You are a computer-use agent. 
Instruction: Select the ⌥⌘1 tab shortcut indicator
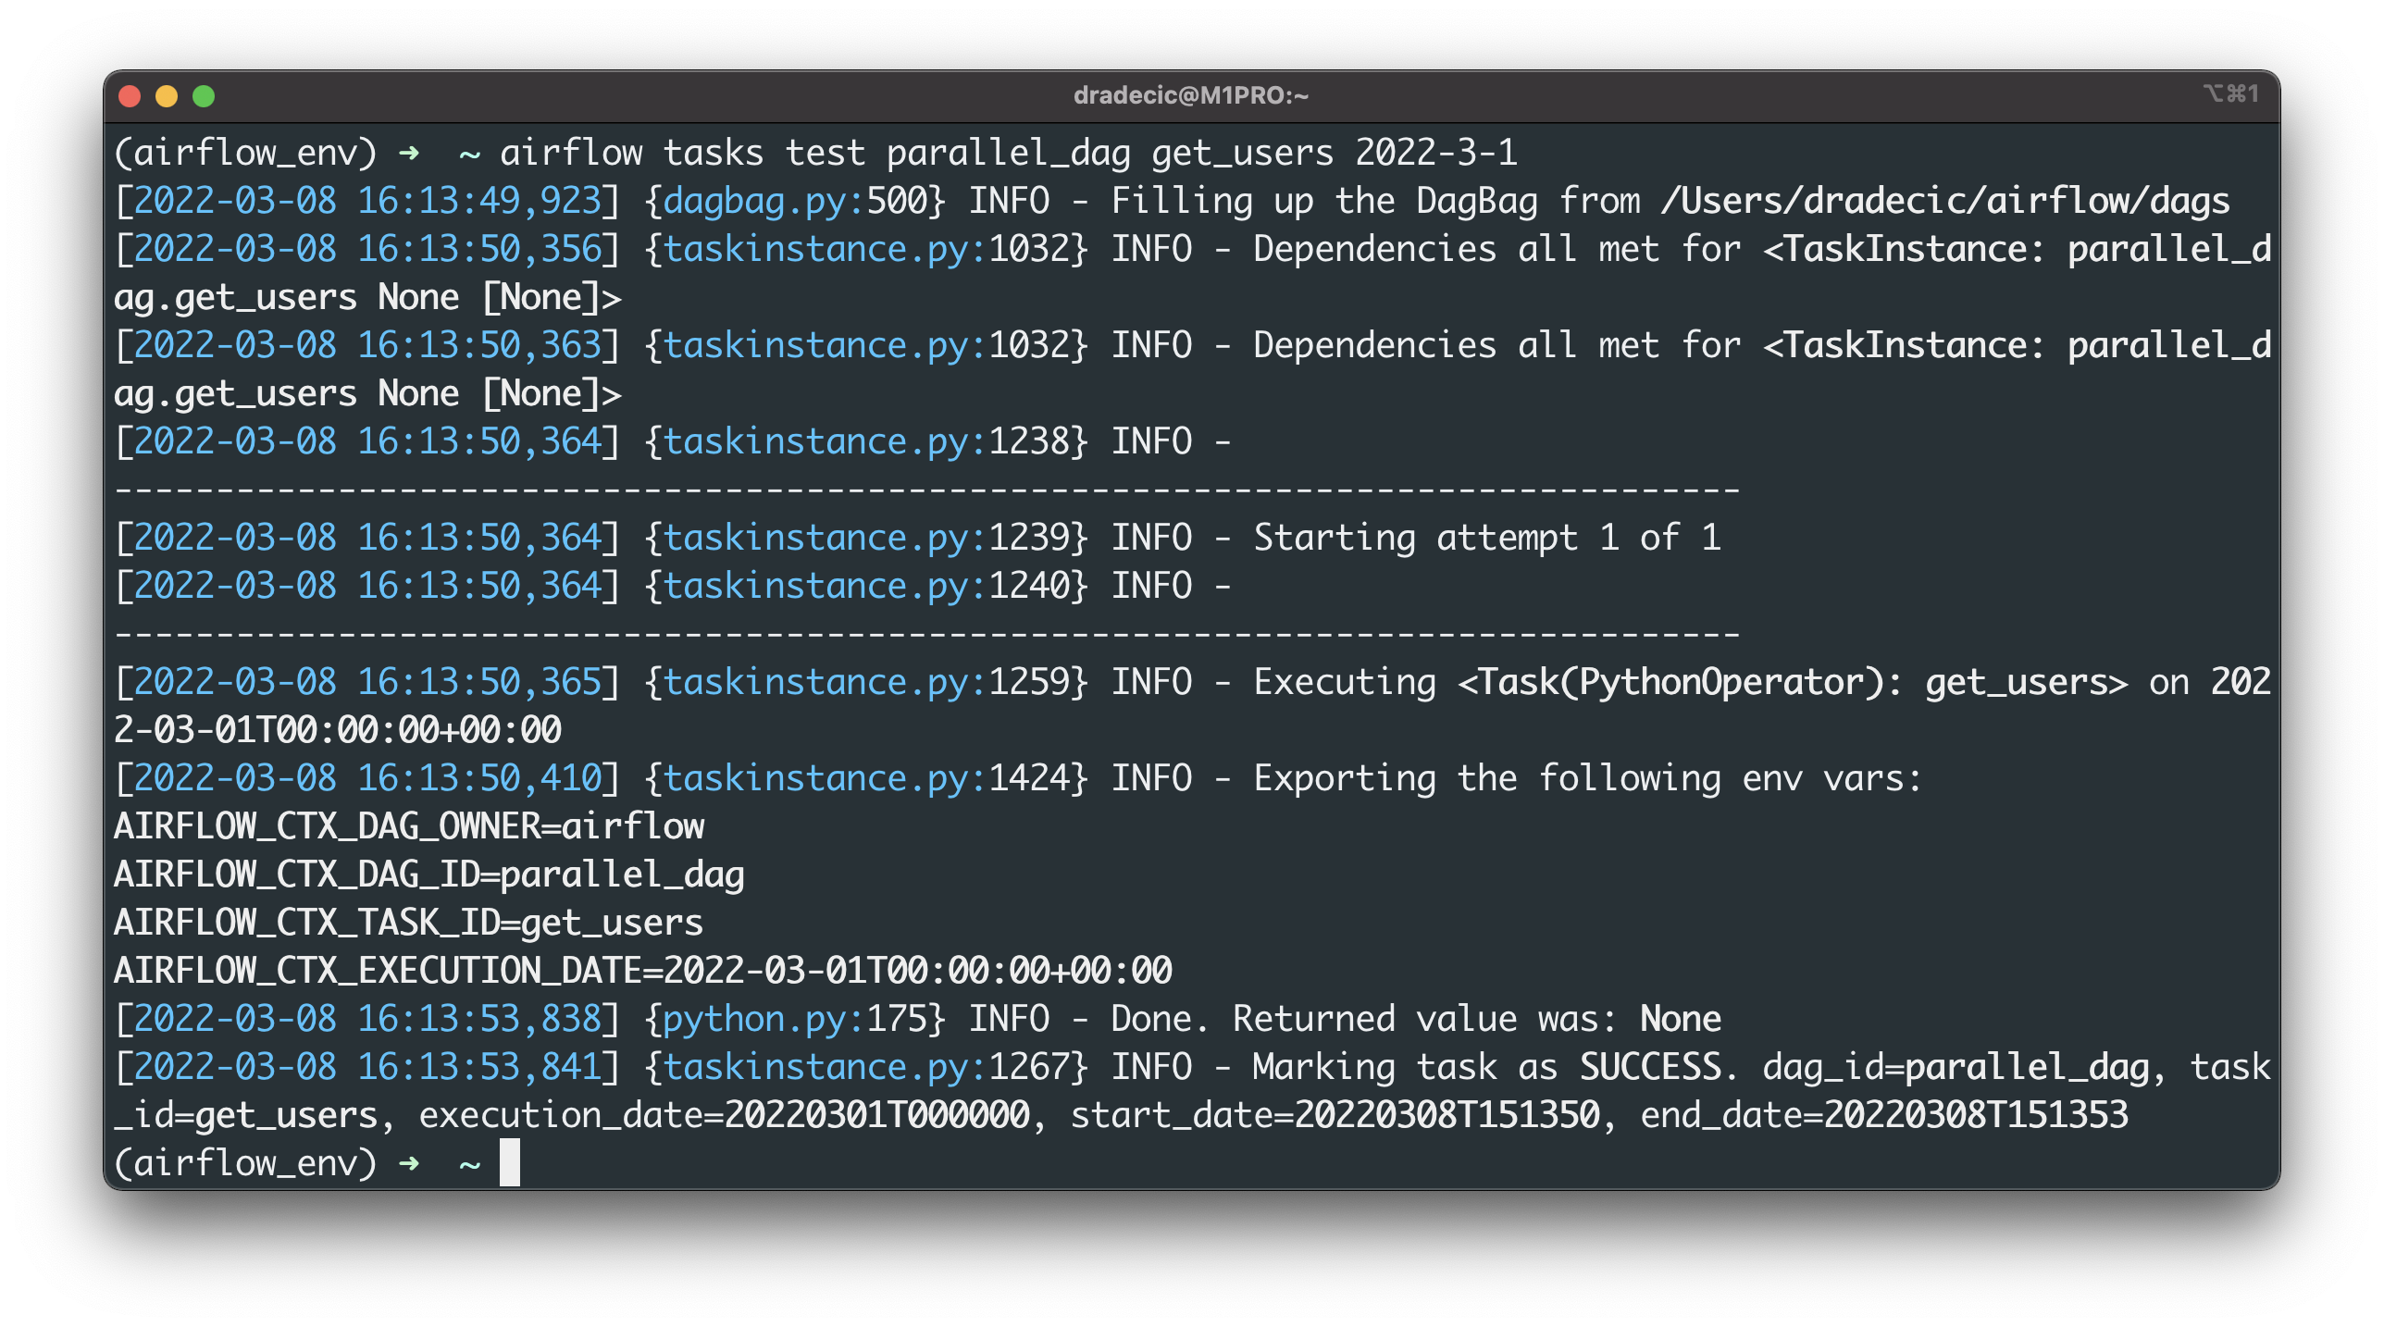[2230, 93]
